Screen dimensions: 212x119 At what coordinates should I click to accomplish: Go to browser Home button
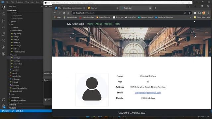(x=69, y=13)
